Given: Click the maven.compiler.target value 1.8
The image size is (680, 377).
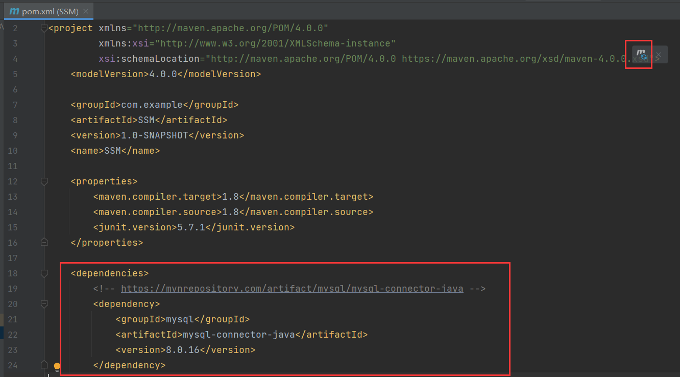Looking at the screenshot, I should click(x=230, y=197).
